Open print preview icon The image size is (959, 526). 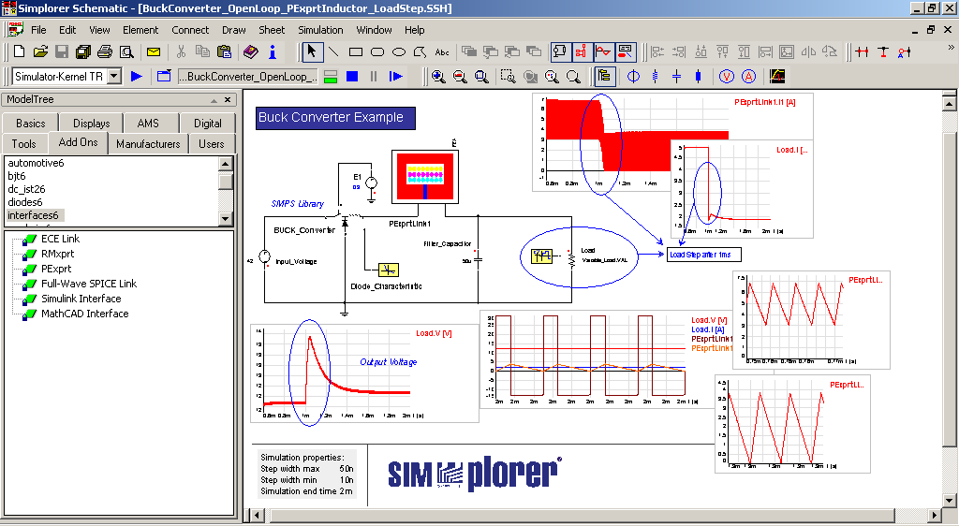coord(126,51)
